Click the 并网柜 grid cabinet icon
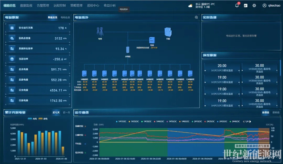The height and width of the screenshot is (164, 283). [128, 50]
